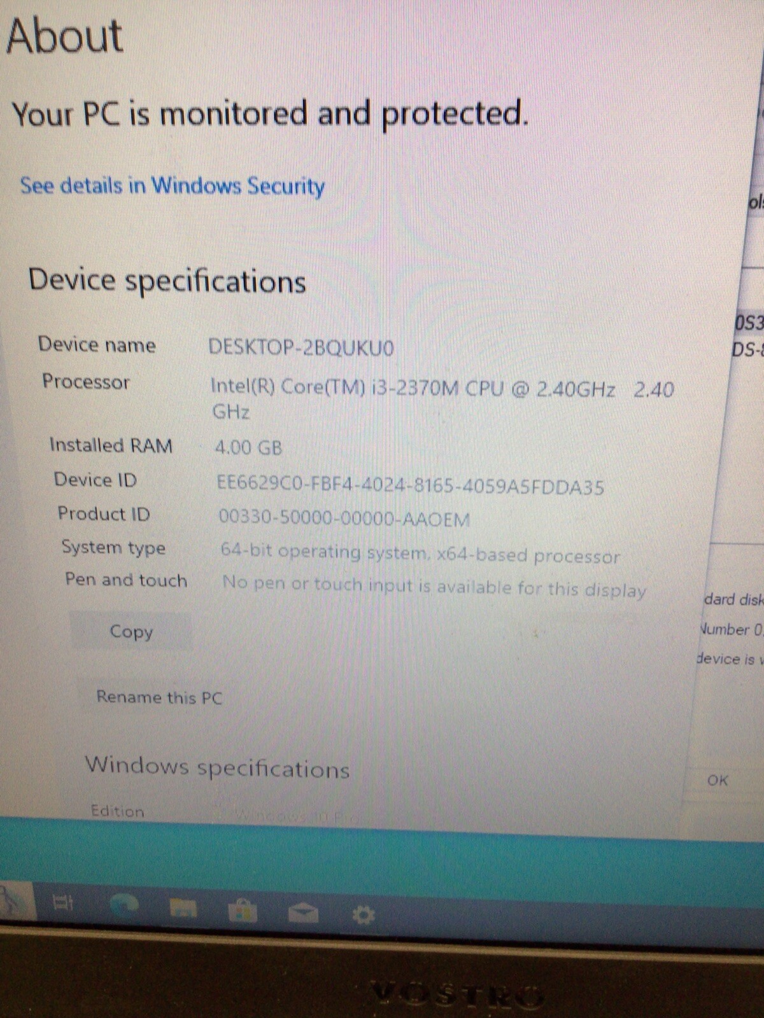Click the Device ID label
The width and height of the screenshot is (764, 1018).
[95, 479]
